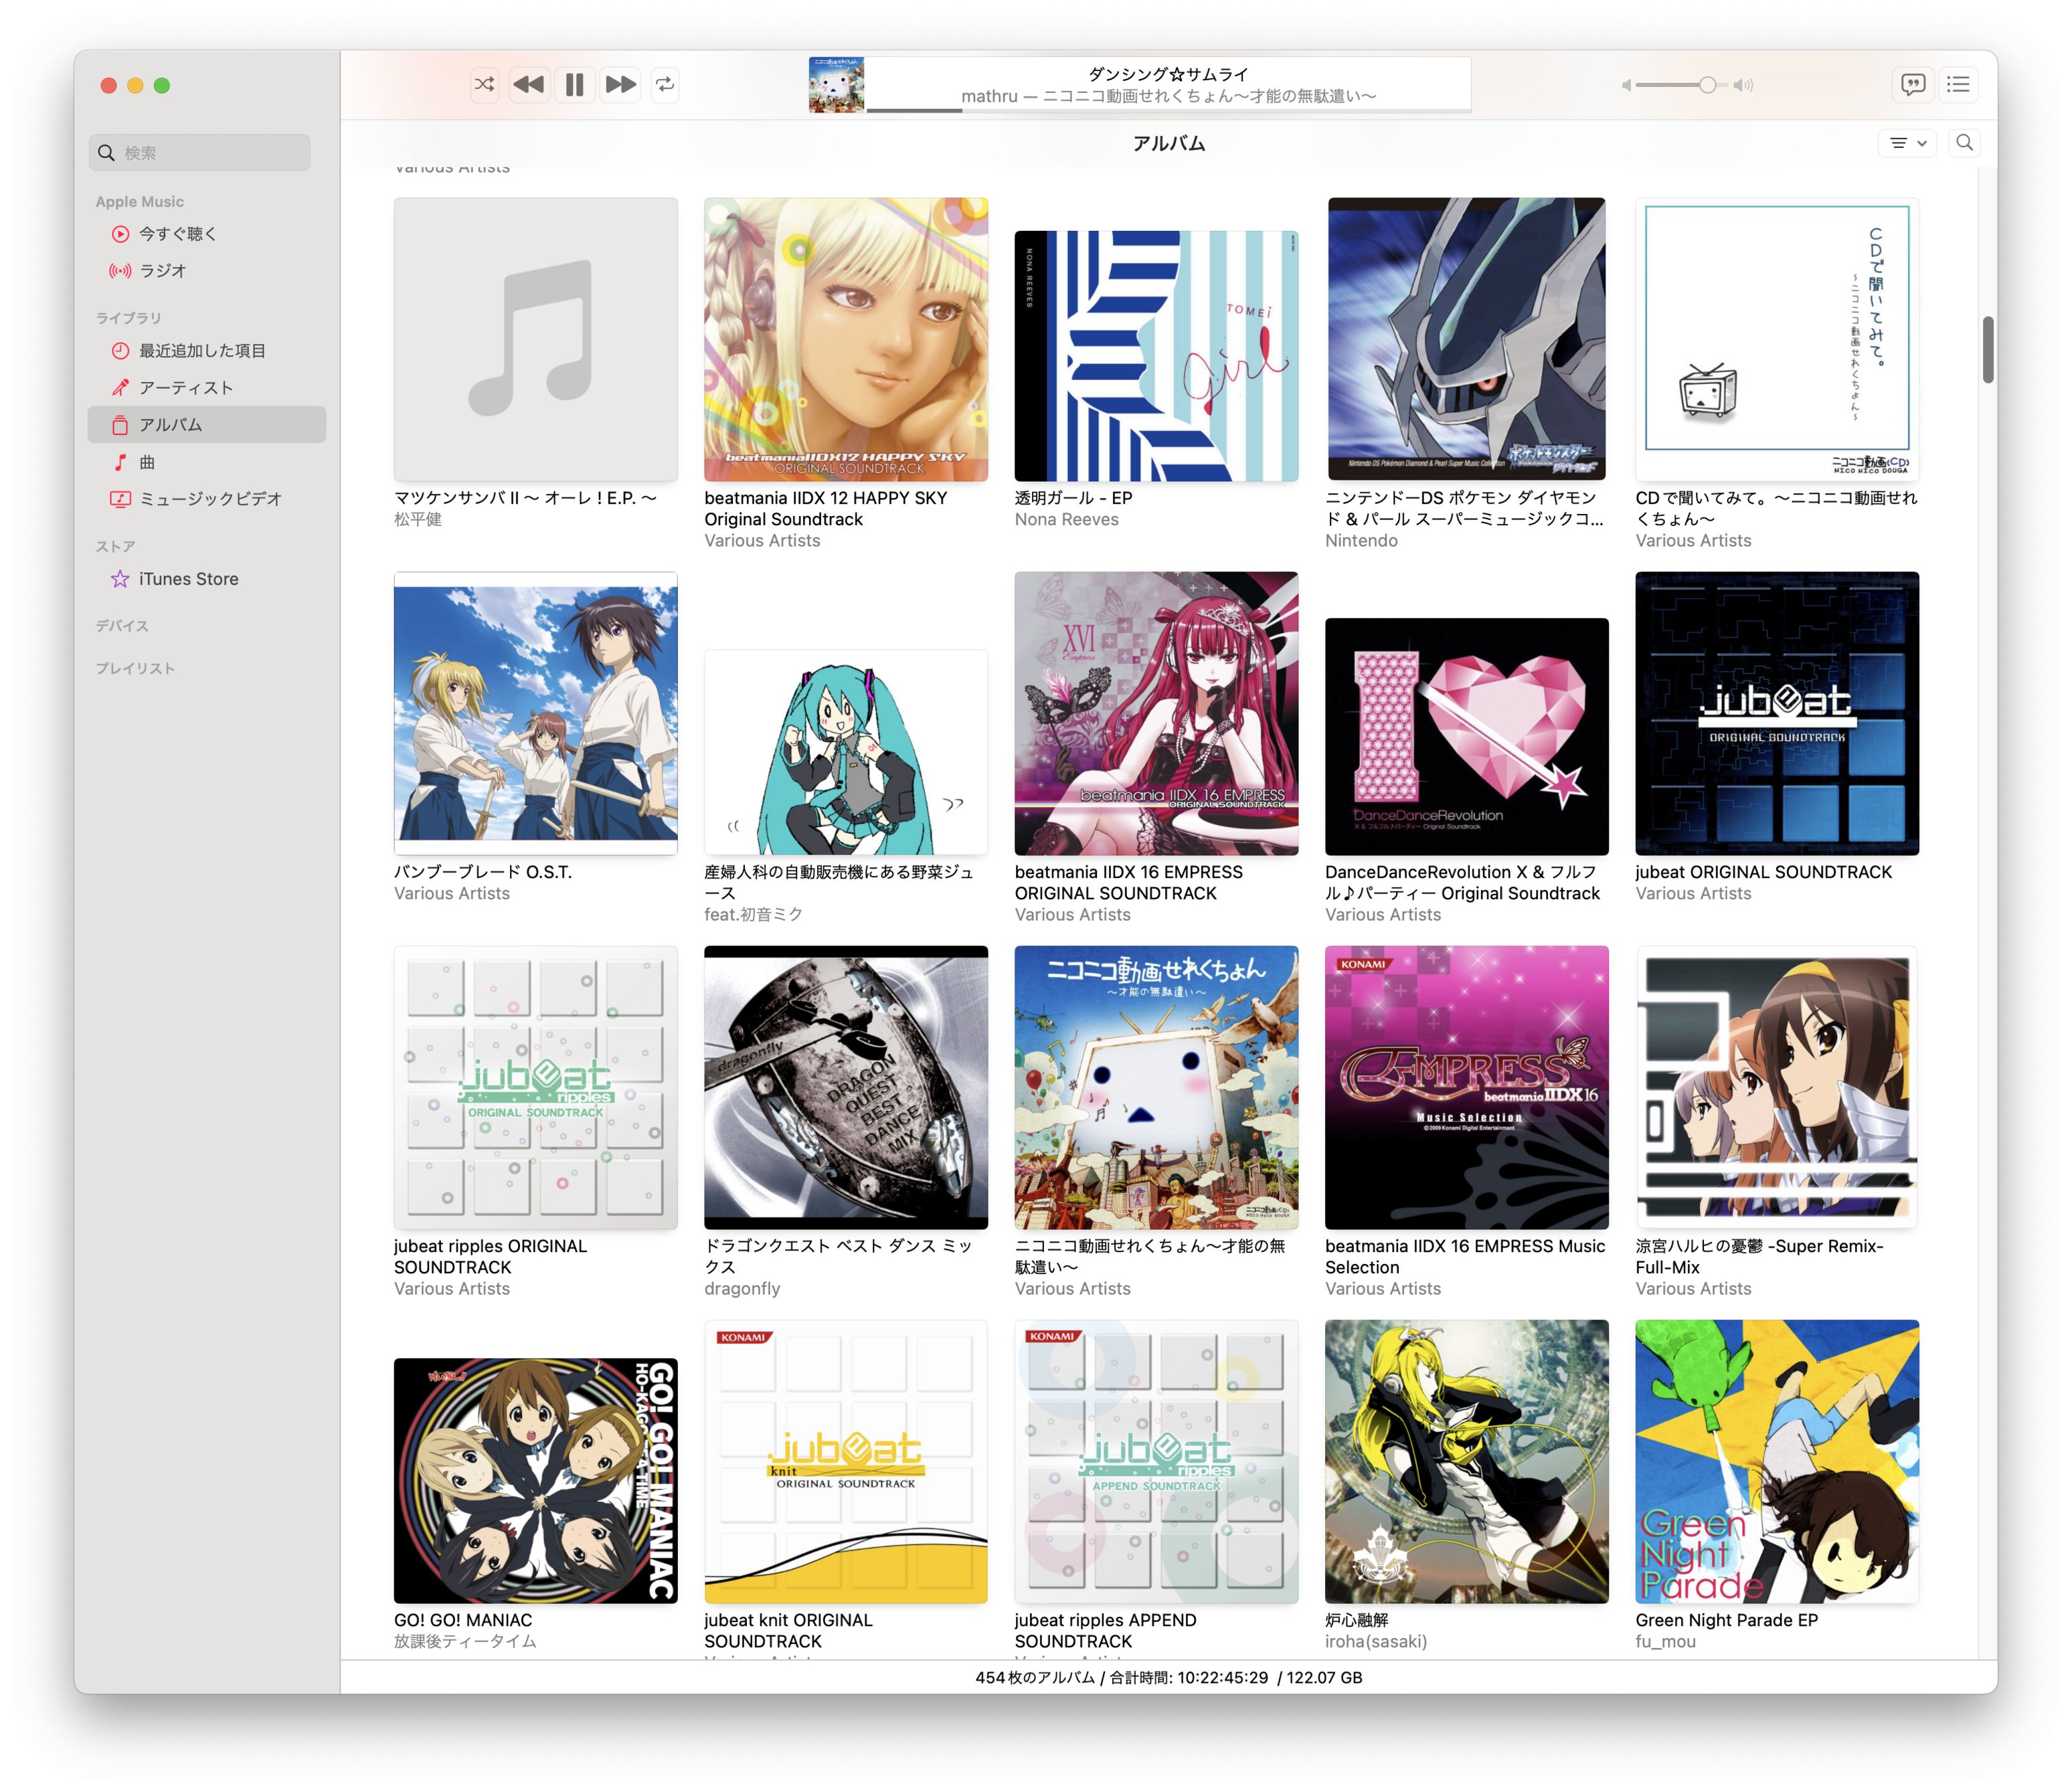Image resolution: width=2072 pixels, height=1792 pixels.
Task: Click artist name iroha(sasaki)
Action: coord(1376,1641)
